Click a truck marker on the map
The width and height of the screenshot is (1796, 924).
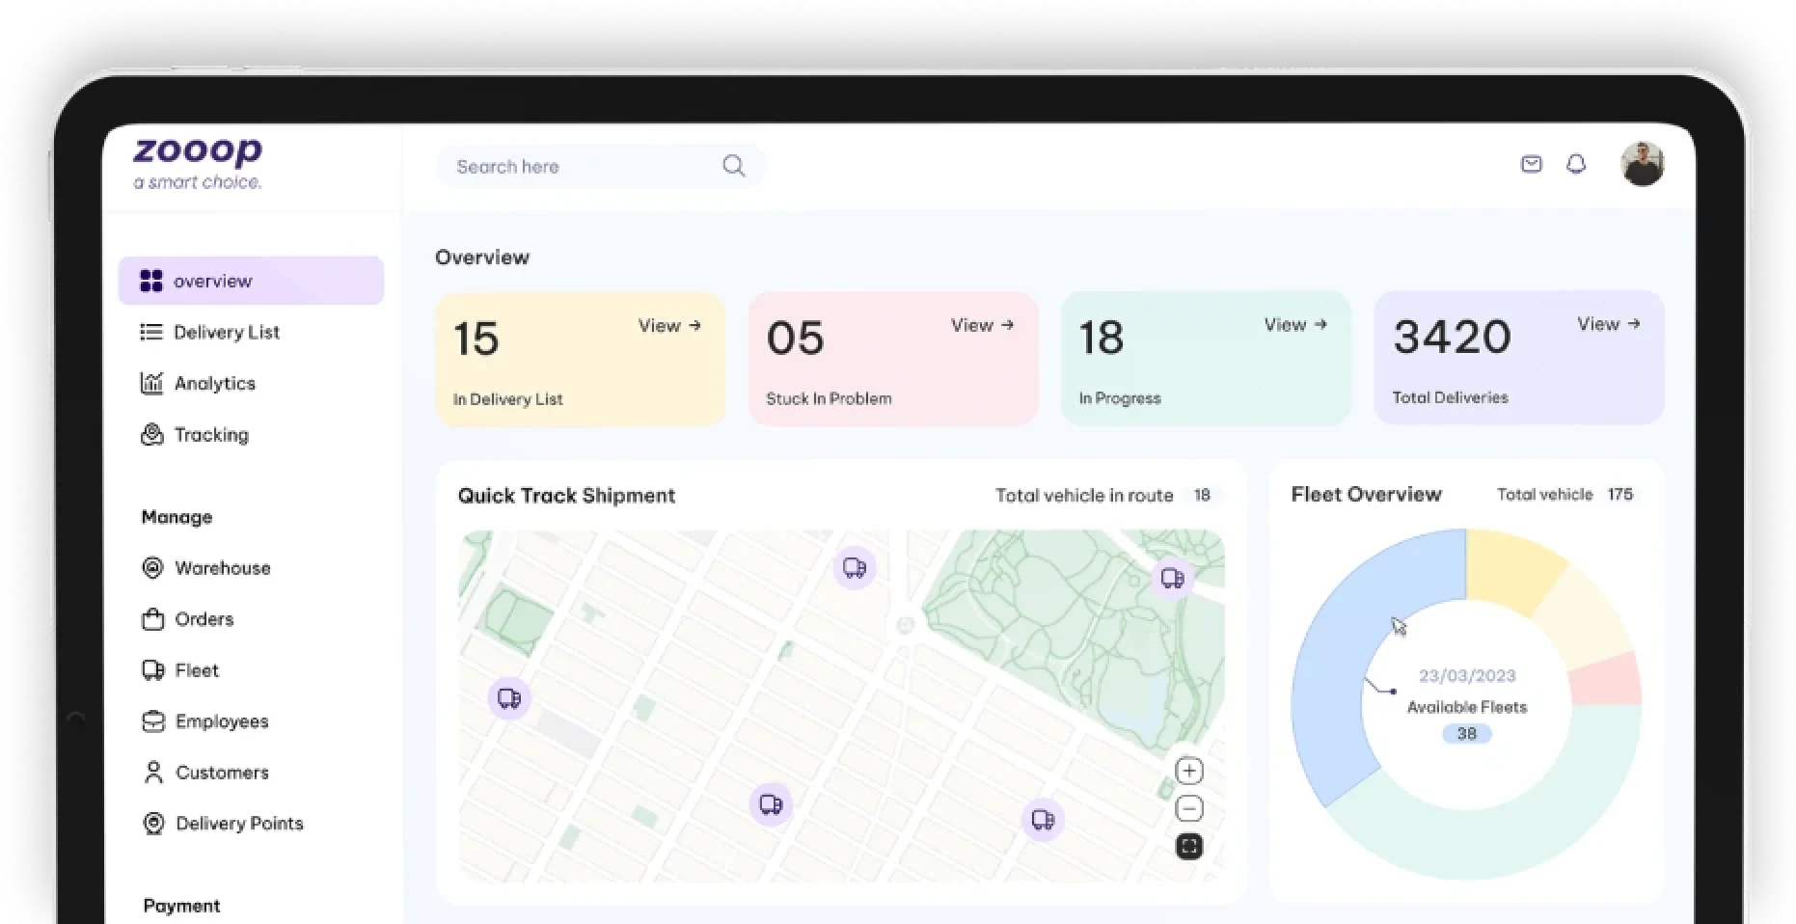853,568
